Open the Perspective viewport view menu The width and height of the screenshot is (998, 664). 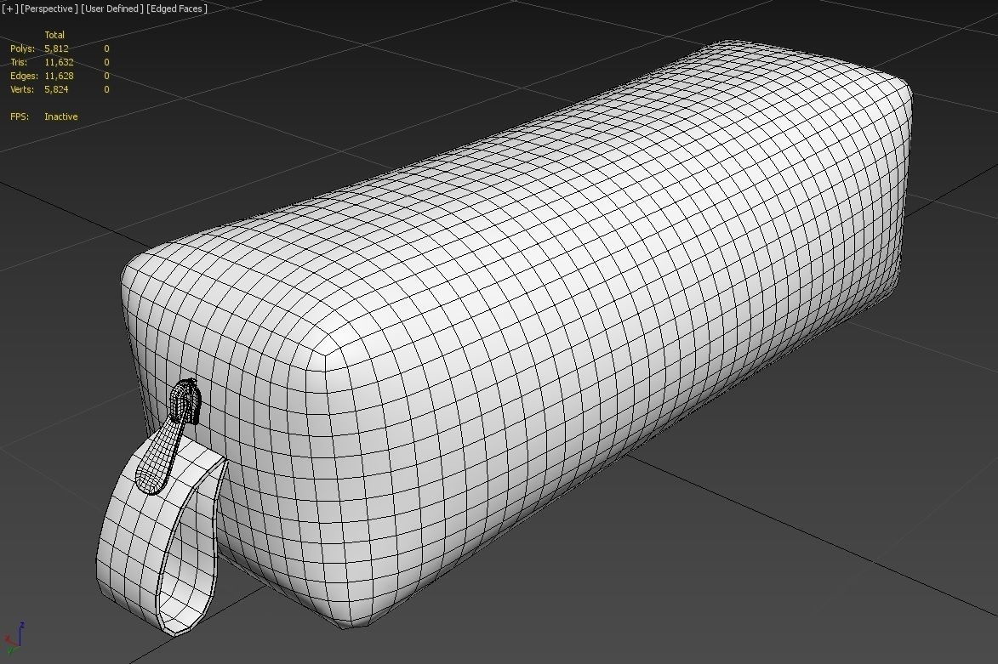pyautogui.click(x=49, y=9)
